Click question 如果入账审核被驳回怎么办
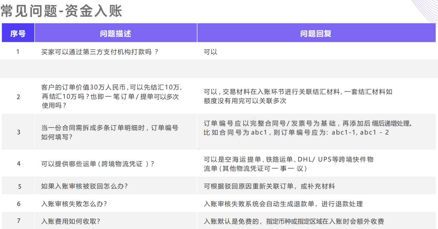Viewport: 438px width, 229px height. [84, 186]
